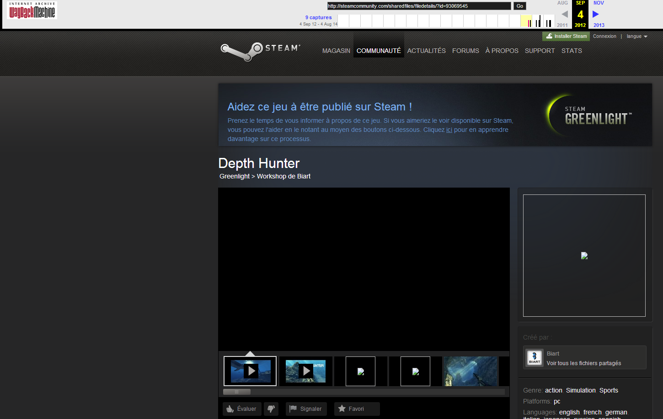This screenshot has width=663, height=419.
Task: Go to next capture arrow
Action: 596,14
